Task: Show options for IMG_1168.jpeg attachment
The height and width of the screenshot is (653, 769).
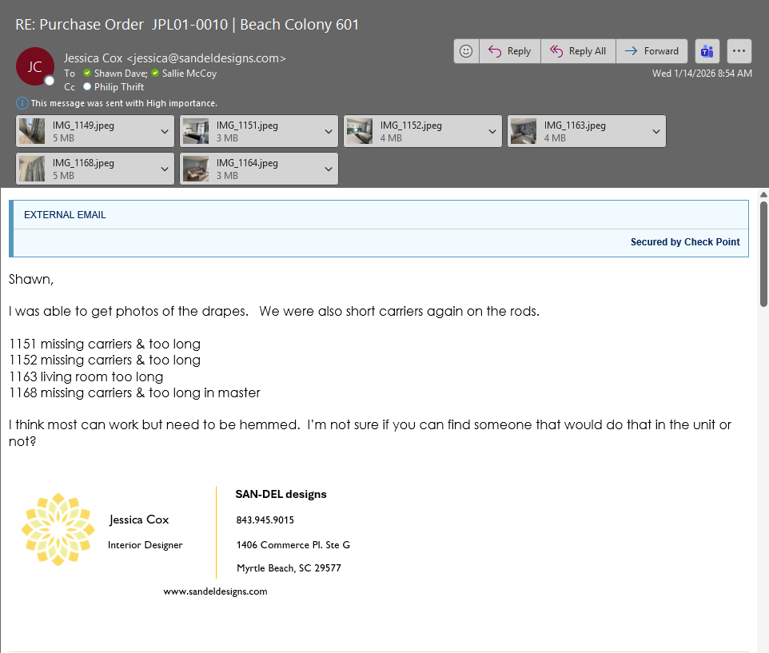Action: click(164, 169)
